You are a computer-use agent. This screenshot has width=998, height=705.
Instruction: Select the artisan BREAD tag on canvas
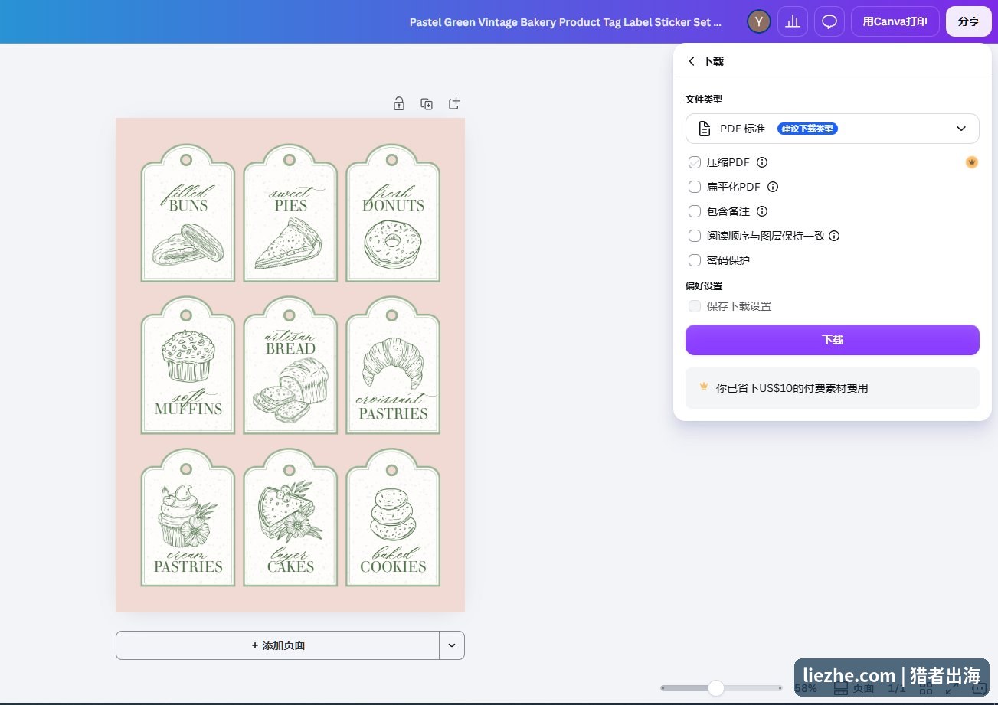(x=290, y=366)
